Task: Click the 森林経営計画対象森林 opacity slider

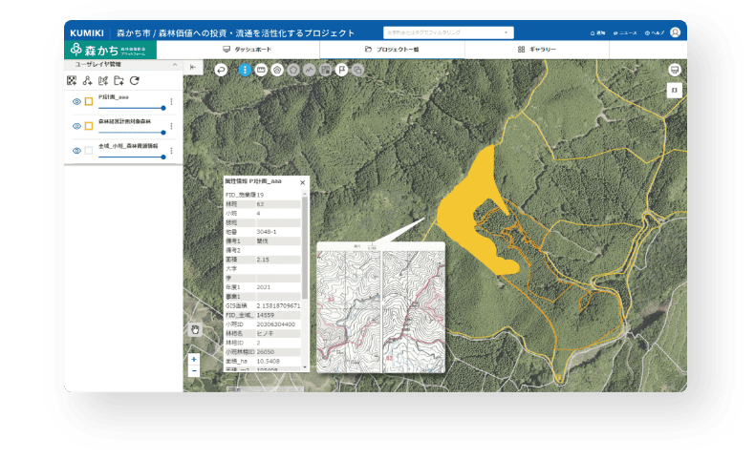Action: point(132,133)
